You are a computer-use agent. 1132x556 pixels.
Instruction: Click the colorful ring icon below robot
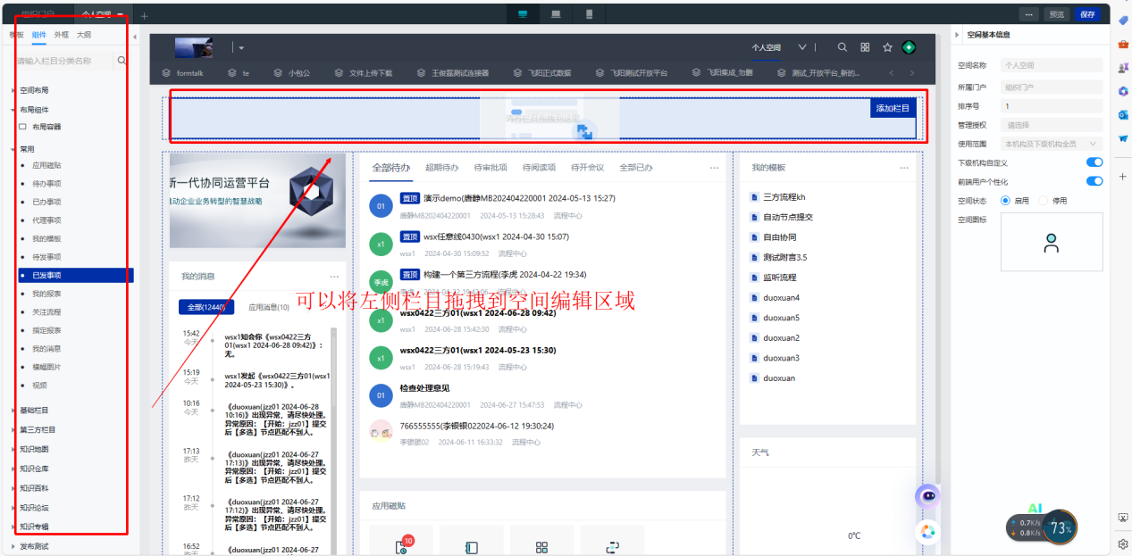[928, 531]
